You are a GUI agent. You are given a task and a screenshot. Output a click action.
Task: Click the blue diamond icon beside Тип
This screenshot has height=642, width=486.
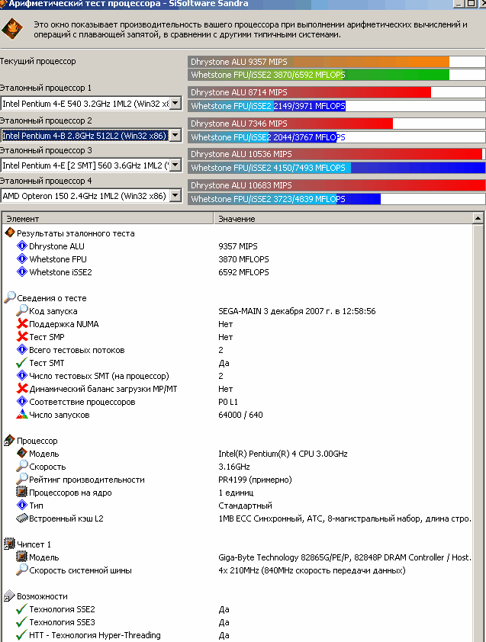[x=21, y=506]
